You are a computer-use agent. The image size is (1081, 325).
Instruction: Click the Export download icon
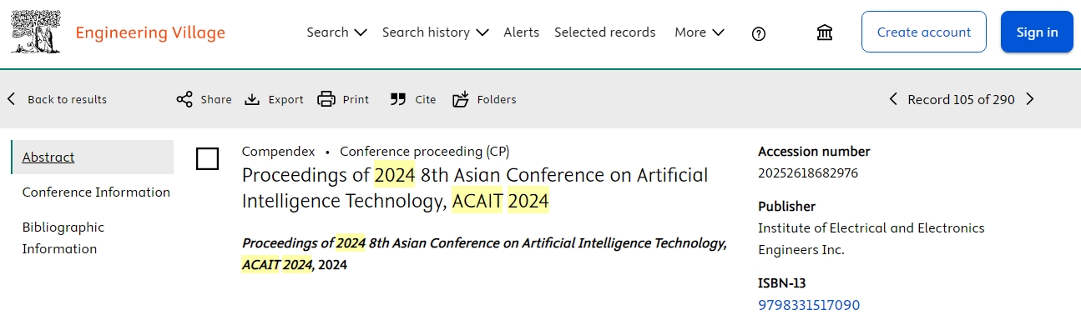(252, 99)
